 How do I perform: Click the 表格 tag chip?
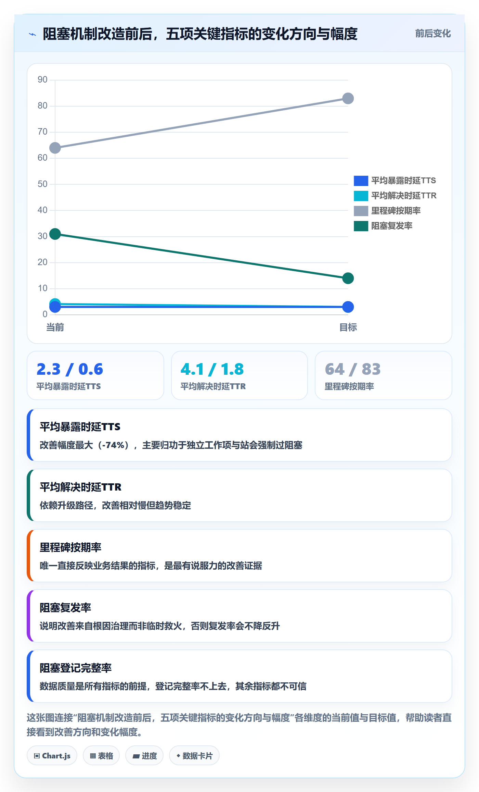pyautogui.click(x=101, y=755)
